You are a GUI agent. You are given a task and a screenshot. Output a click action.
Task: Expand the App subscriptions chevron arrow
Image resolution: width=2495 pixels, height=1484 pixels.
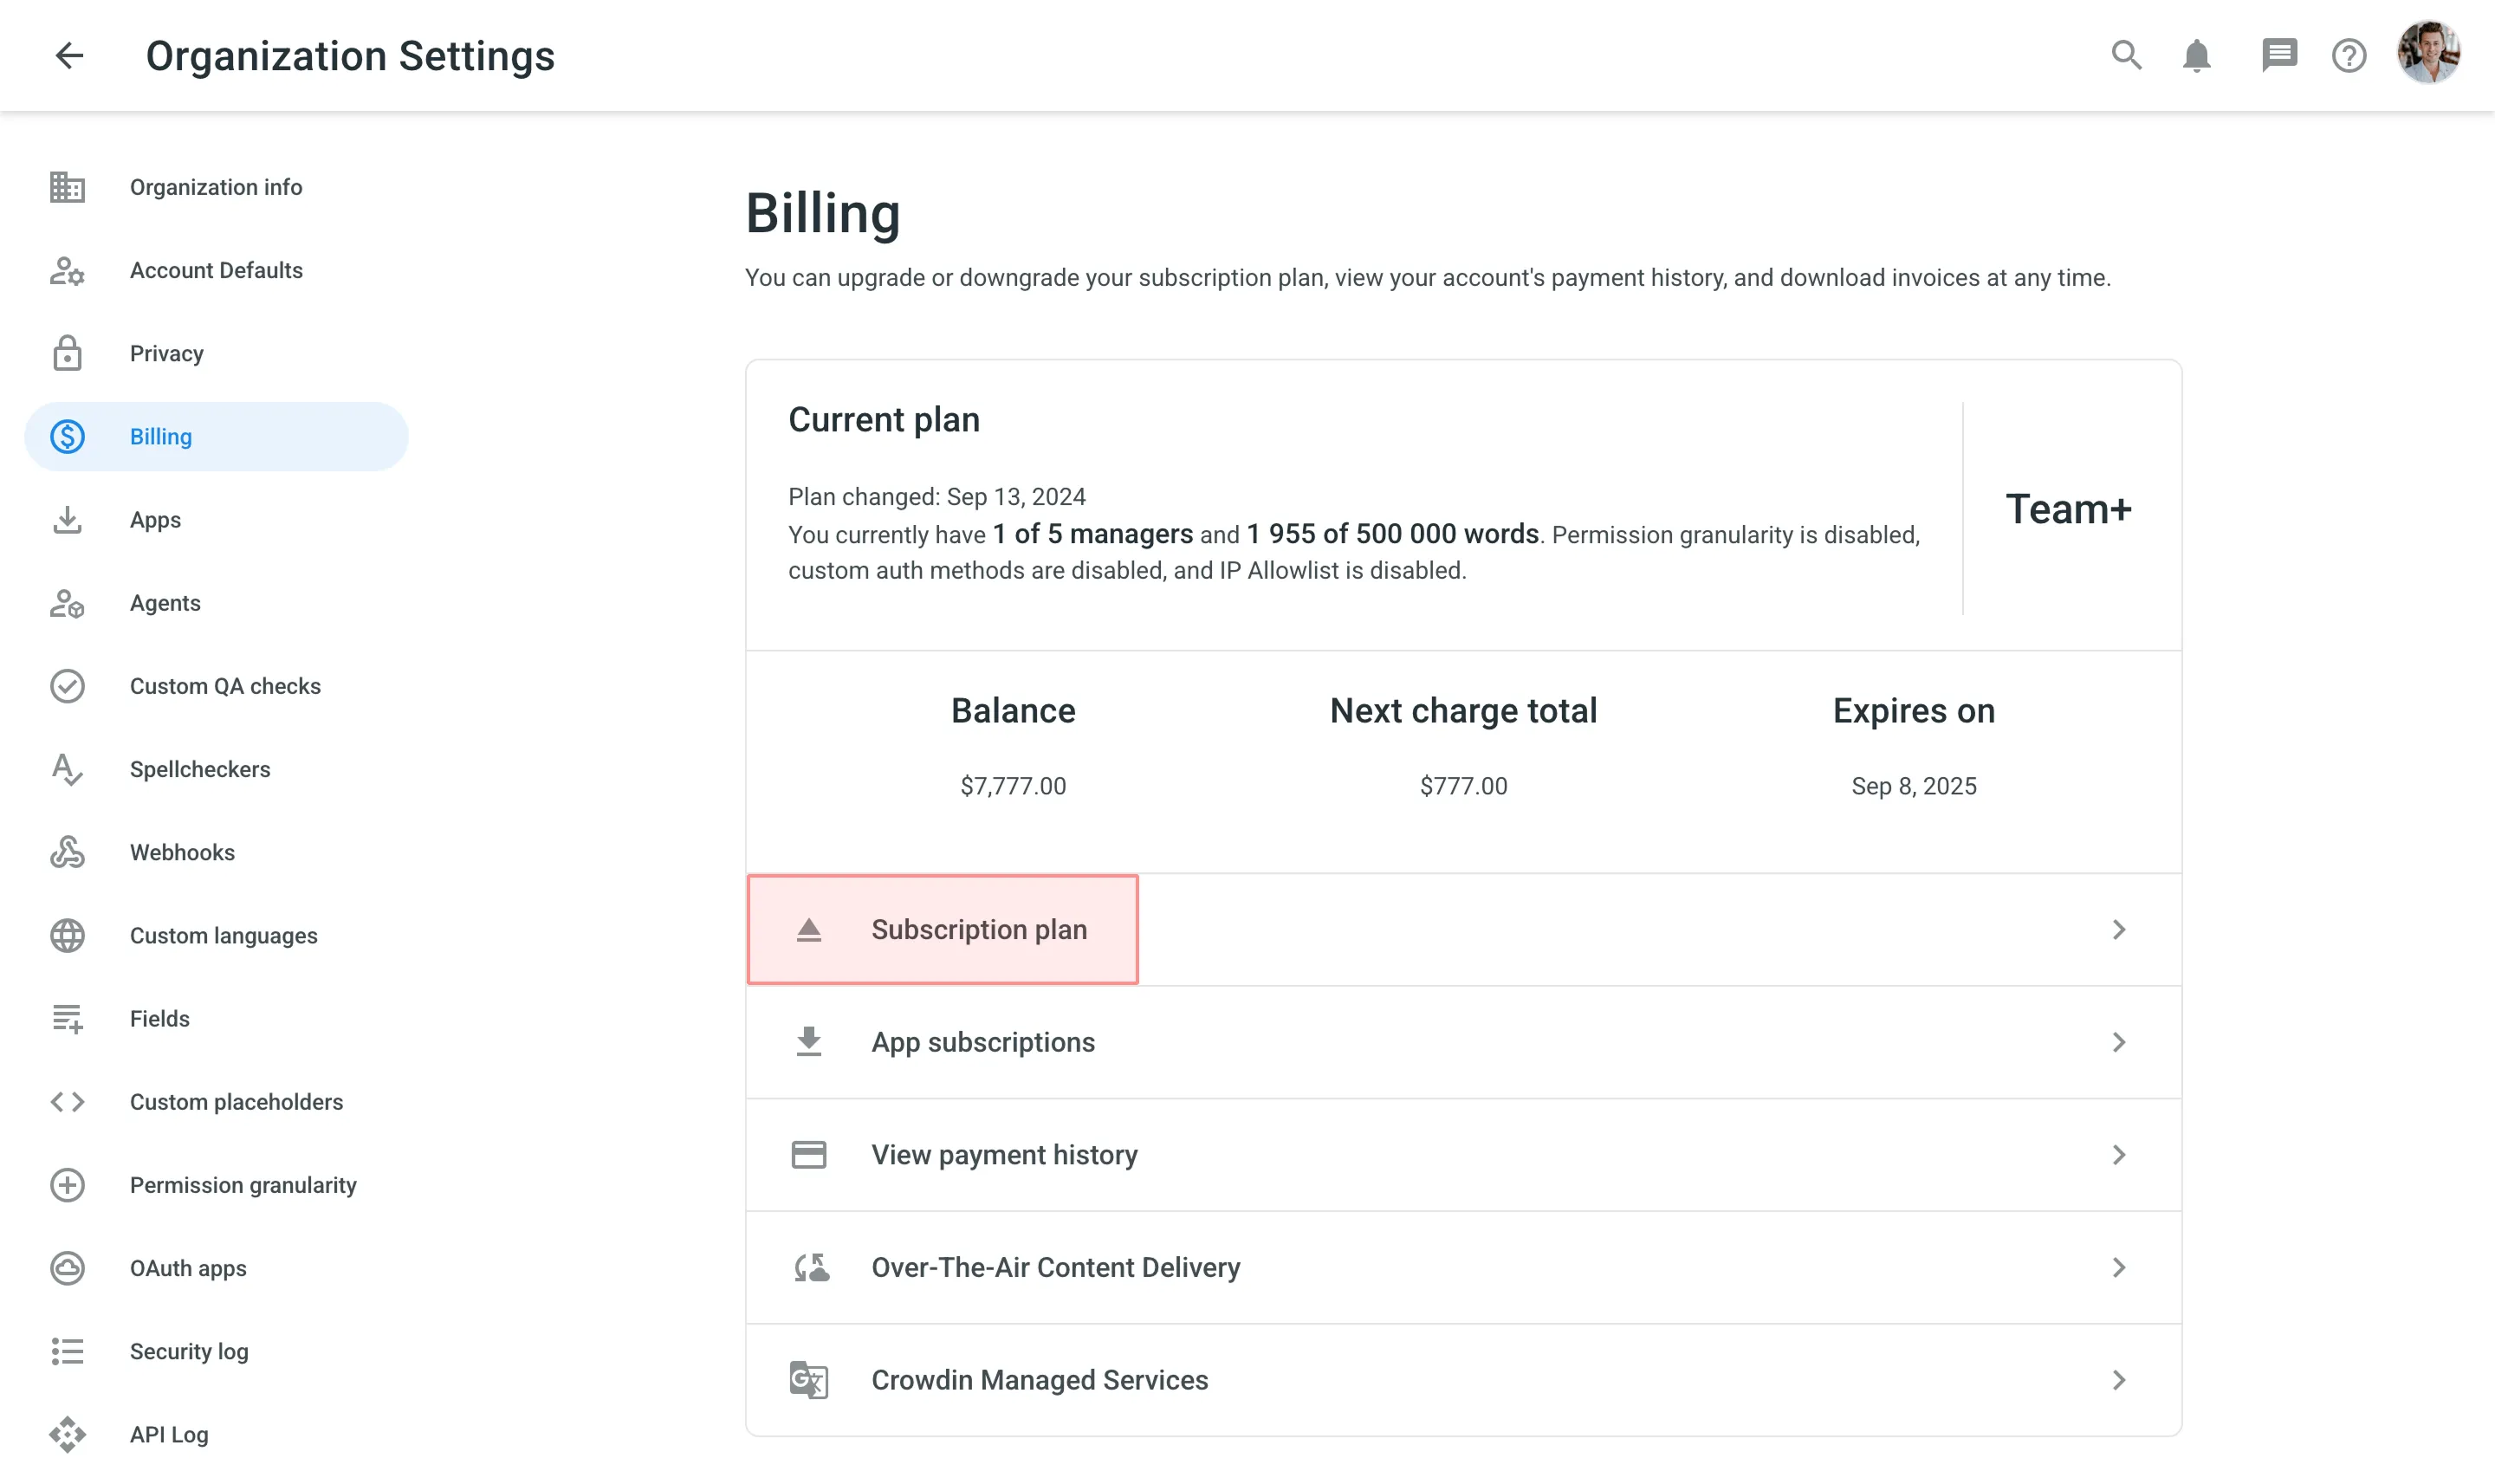[2118, 1042]
